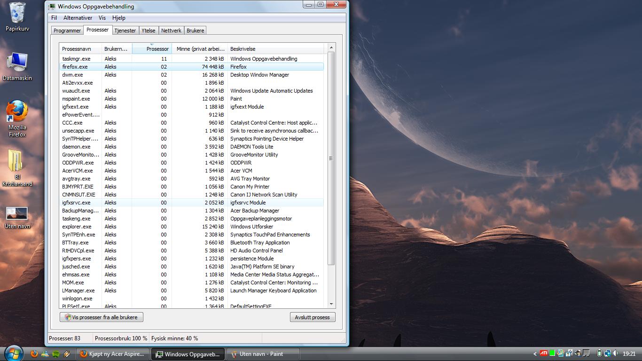Click Vis prosesser fra alle brukere button

(102, 317)
